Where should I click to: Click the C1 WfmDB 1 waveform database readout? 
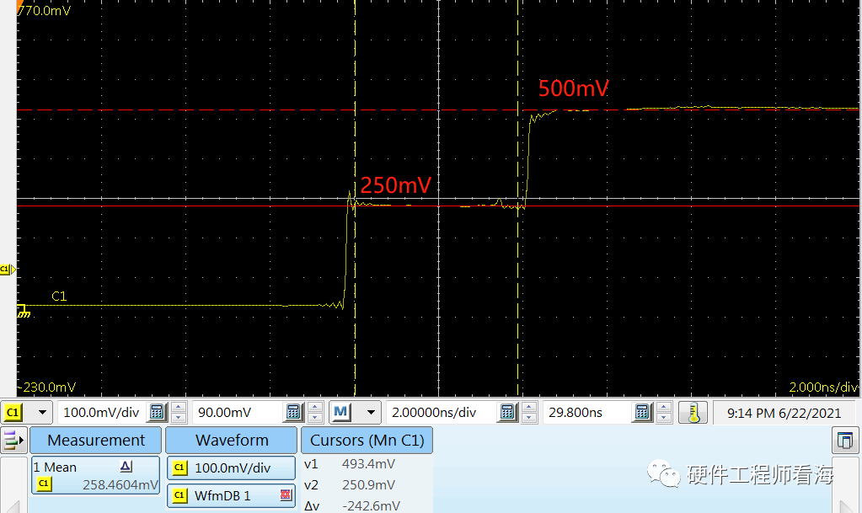pos(232,495)
